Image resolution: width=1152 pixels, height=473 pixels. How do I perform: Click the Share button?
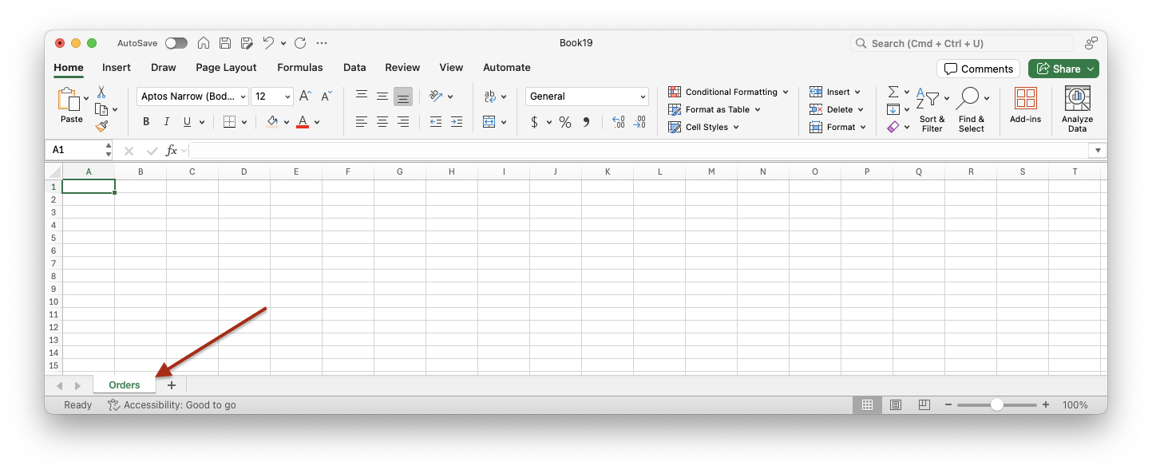1063,69
